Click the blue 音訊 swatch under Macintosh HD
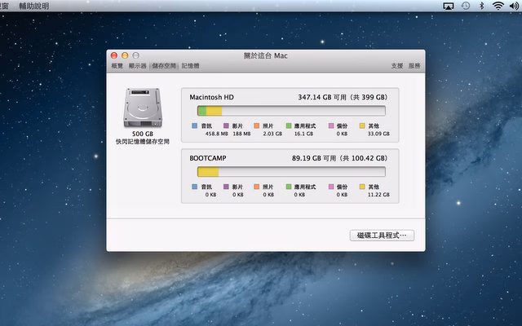This screenshot has width=522, height=326. tap(195, 126)
